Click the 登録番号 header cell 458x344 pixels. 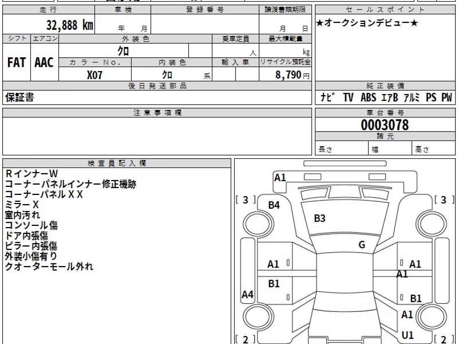205,10
